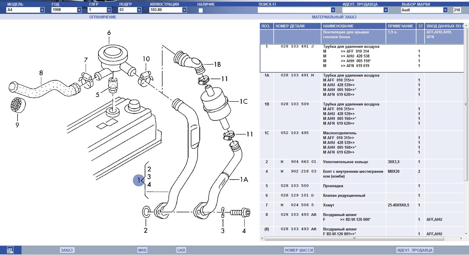This screenshot has height=255, width=469.
Task: Click callout 1C in the diagram
Action: coord(243,101)
